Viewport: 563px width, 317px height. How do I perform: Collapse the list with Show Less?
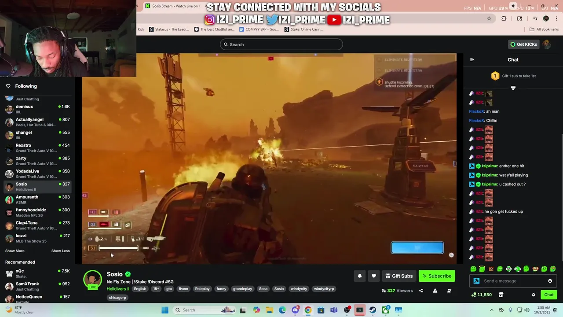coord(60,251)
